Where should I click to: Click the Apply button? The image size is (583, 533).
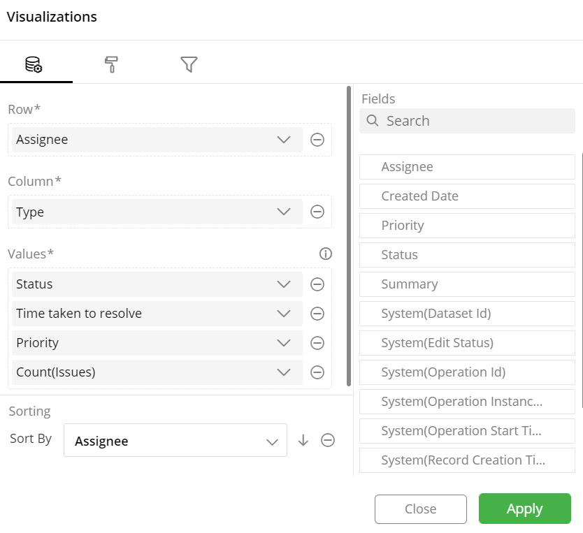coord(524,509)
